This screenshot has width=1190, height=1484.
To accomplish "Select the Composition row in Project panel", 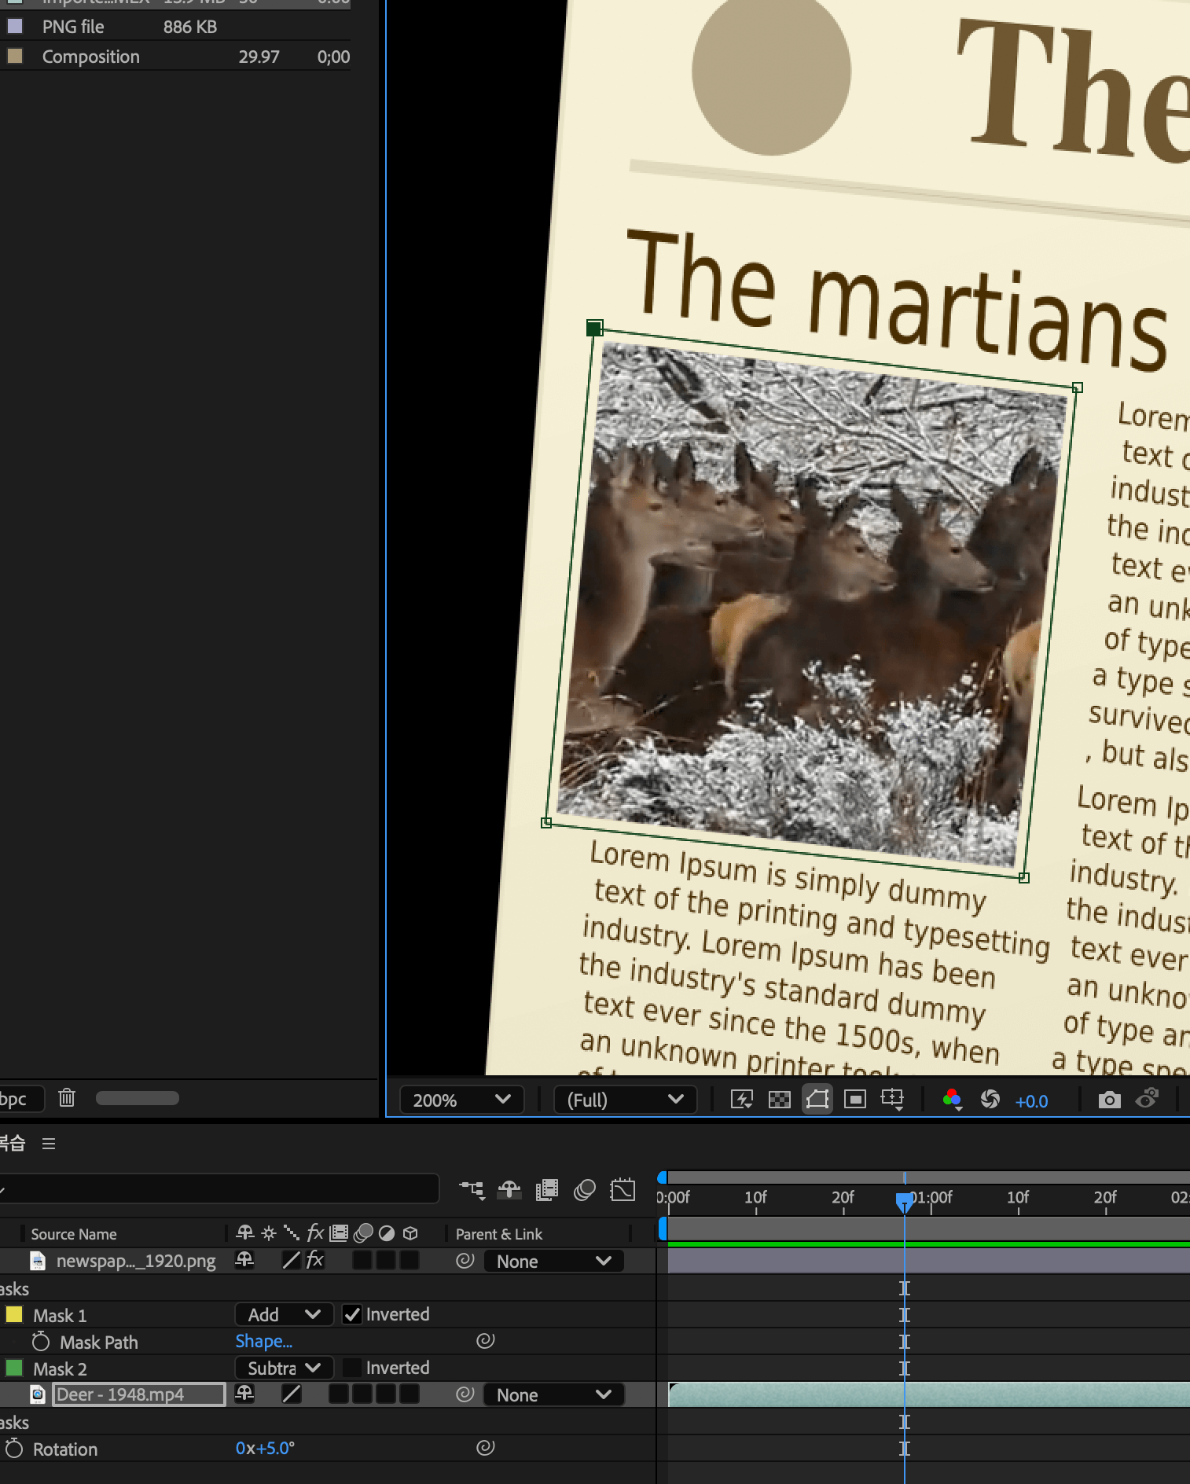I will (x=175, y=57).
